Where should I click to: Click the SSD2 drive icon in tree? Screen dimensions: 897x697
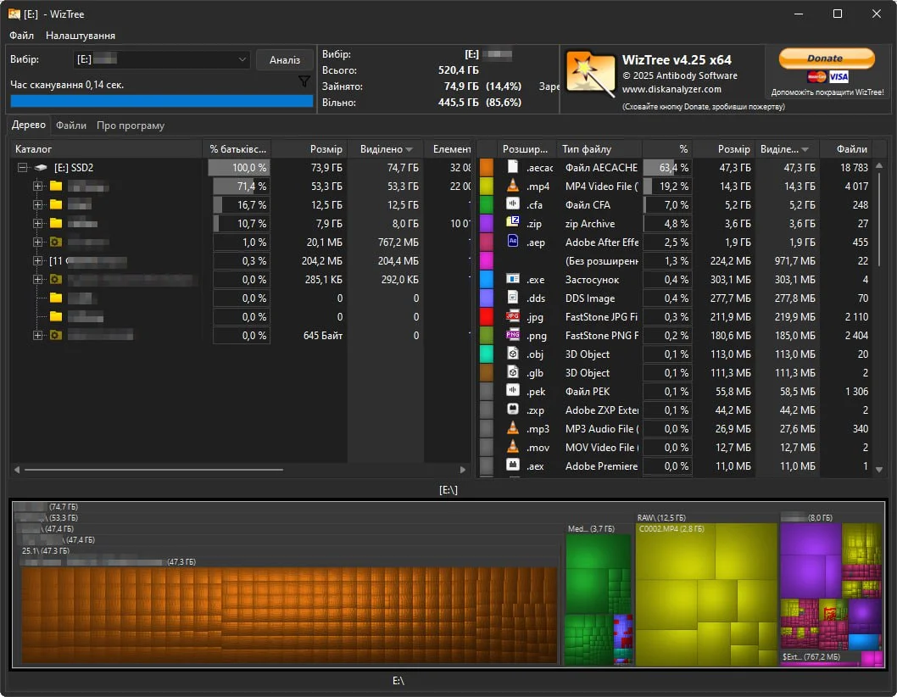click(x=41, y=168)
